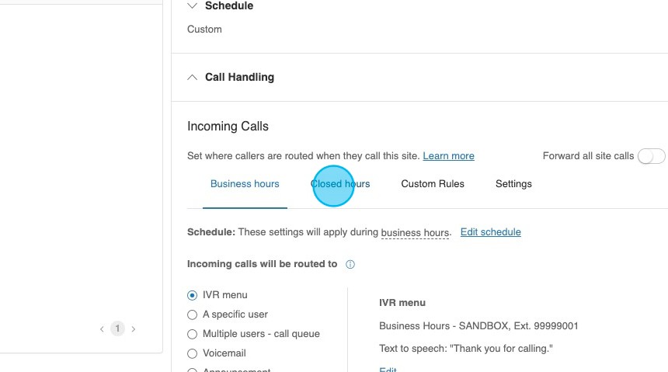This screenshot has width=668, height=372.
Task: Click Edit under IVR menu
Action: tap(388, 370)
